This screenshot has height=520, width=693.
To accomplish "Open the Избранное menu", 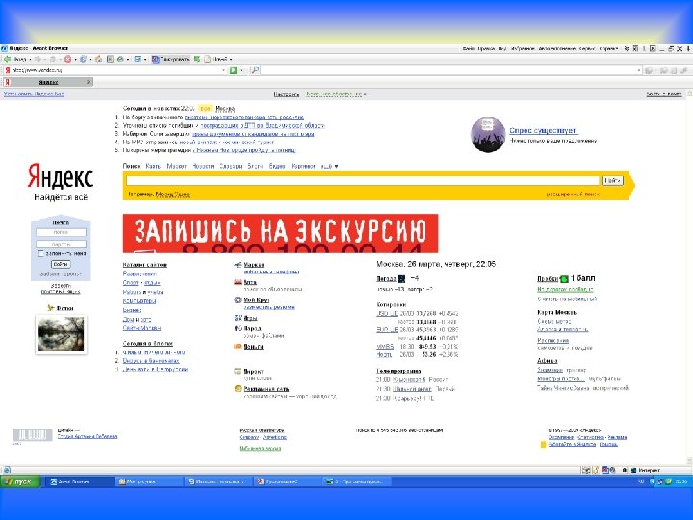I will [x=523, y=49].
